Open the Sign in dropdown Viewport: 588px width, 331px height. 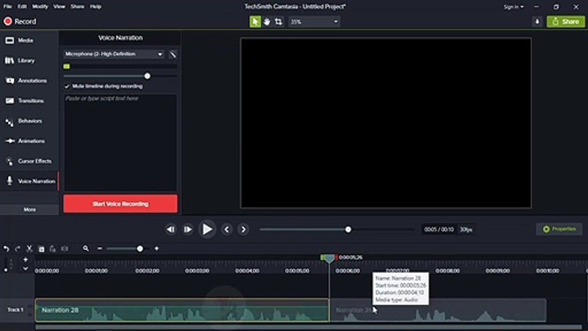coord(513,7)
